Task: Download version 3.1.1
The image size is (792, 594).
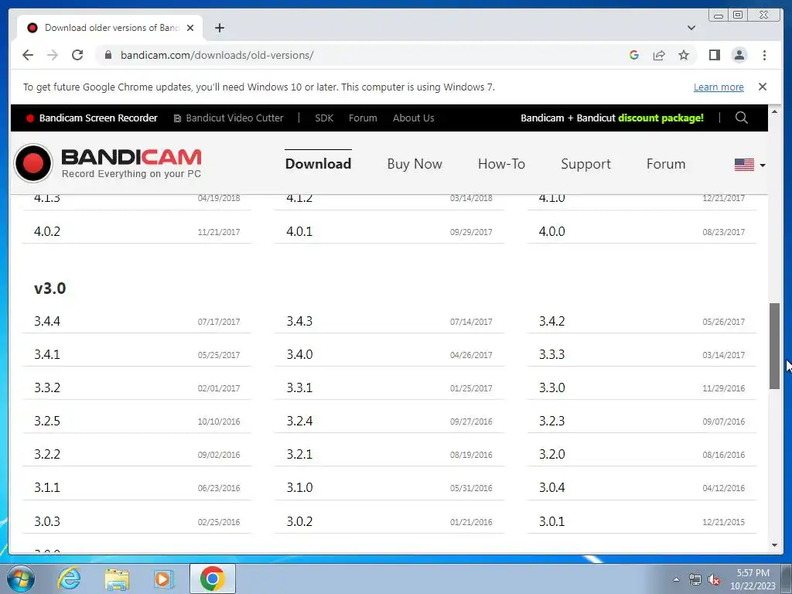Action: click(136, 488)
